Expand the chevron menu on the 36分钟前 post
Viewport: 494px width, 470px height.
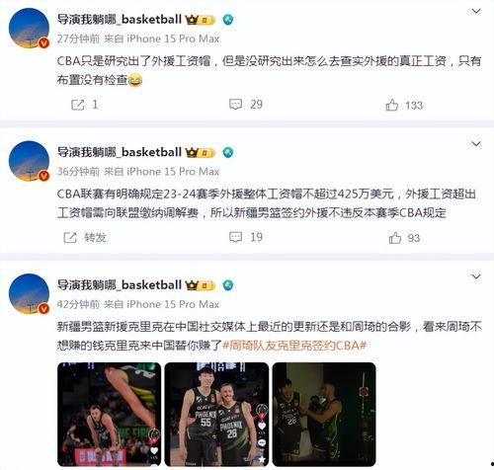(x=476, y=144)
